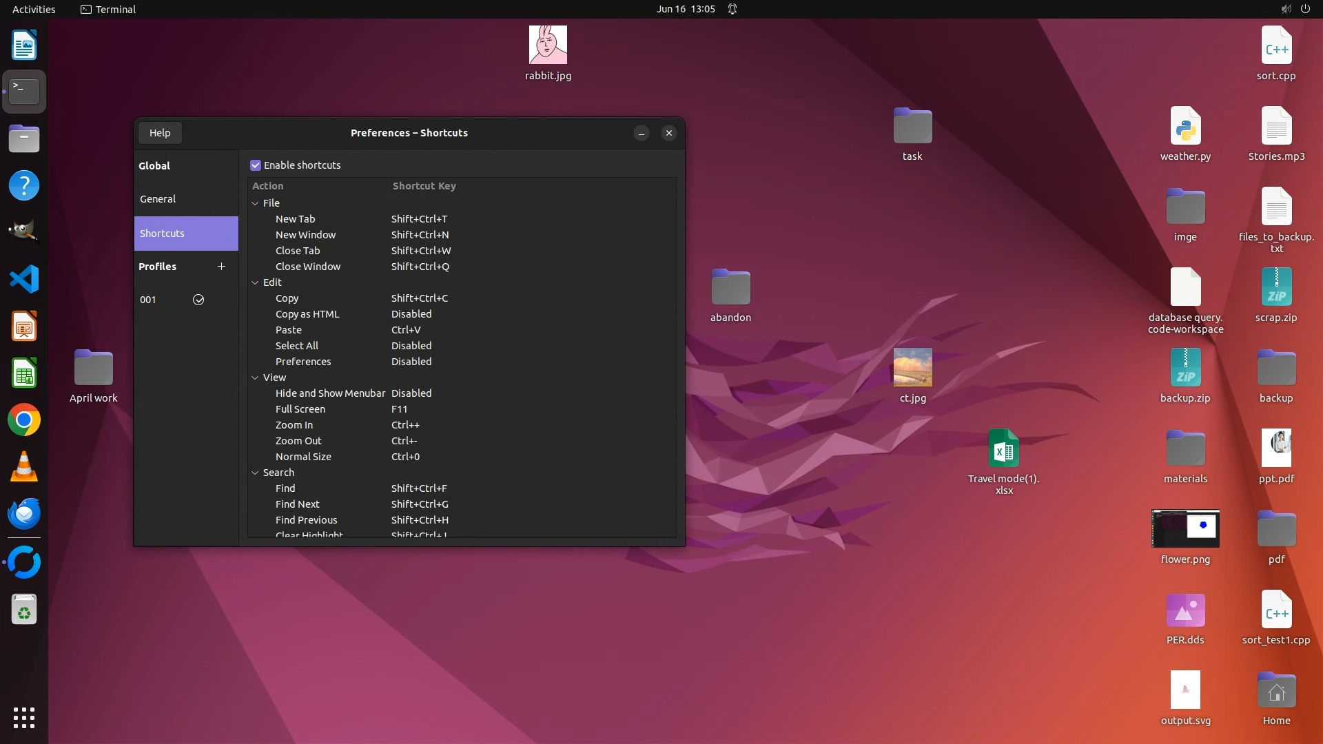This screenshot has width=1323, height=744.
Task: Show applications grid at dock bottom
Action: coord(24,718)
